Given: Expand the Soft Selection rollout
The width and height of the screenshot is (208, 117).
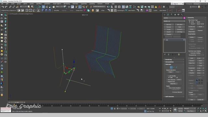Looking at the screenshot, I should [x=174, y=97].
